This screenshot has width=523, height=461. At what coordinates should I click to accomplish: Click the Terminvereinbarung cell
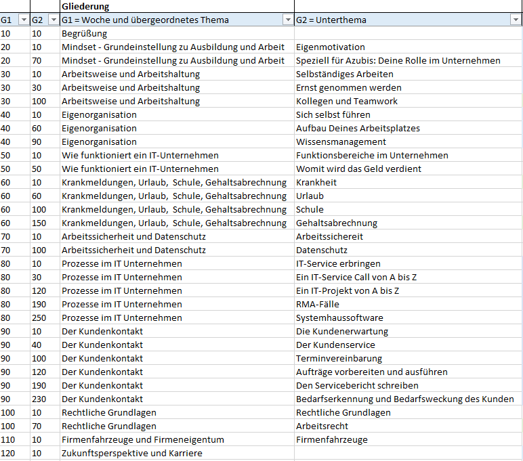point(408,359)
